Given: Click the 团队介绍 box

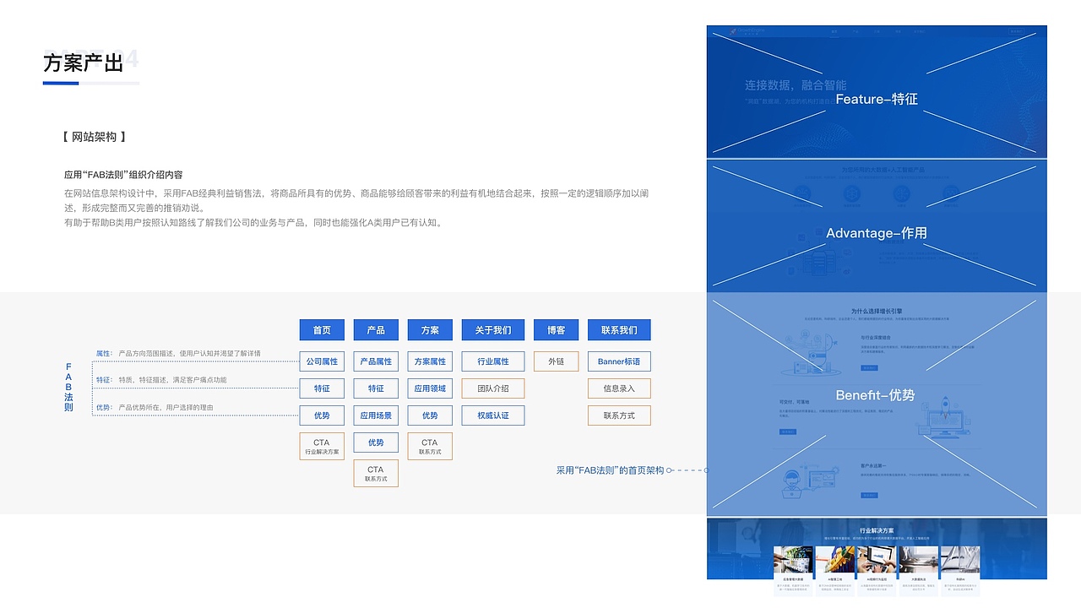Looking at the screenshot, I should pyautogui.click(x=492, y=388).
